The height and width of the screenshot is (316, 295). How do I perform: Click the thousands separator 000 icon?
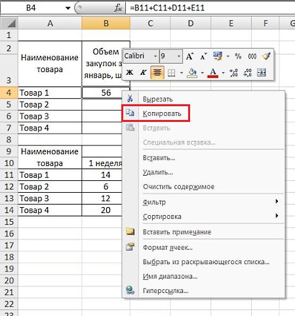pyautogui.click(x=252, y=56)
